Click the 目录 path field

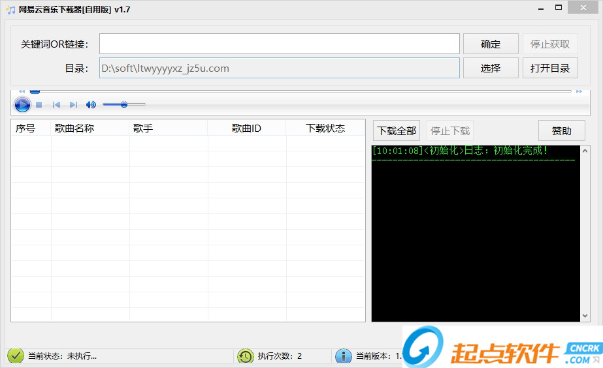280,68
